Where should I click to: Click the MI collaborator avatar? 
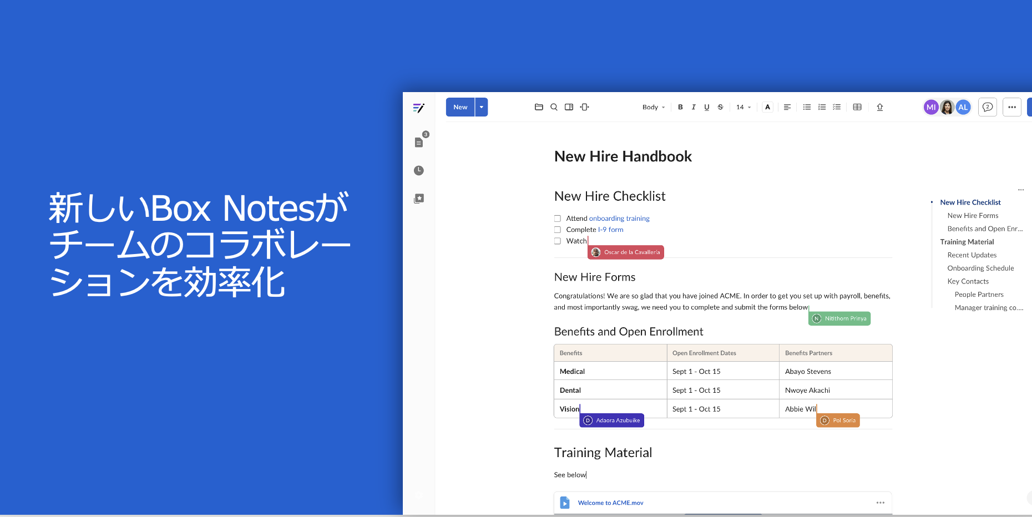[931, 107]
